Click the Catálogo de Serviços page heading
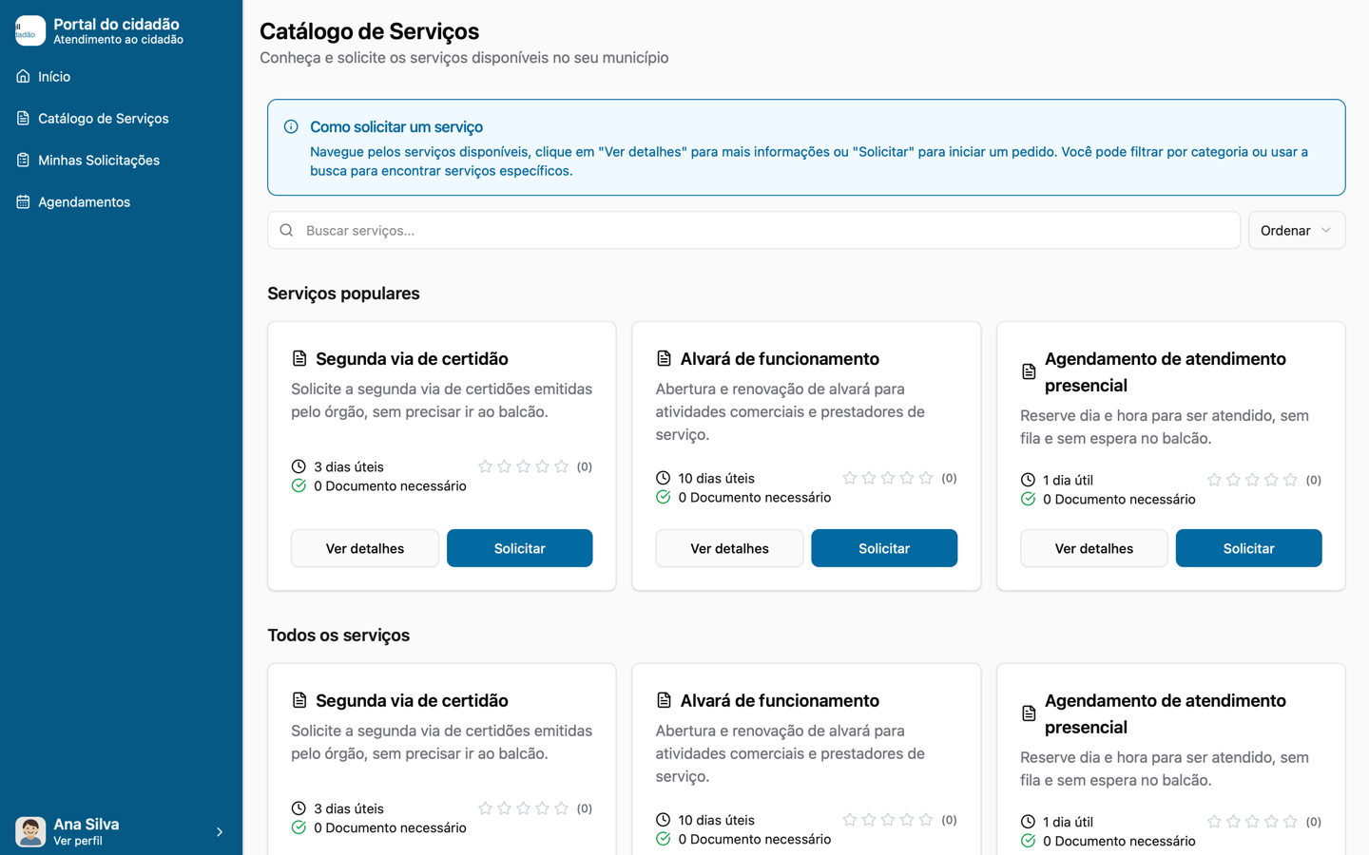This screenshot has height=855, width=1369. (369, 31)
